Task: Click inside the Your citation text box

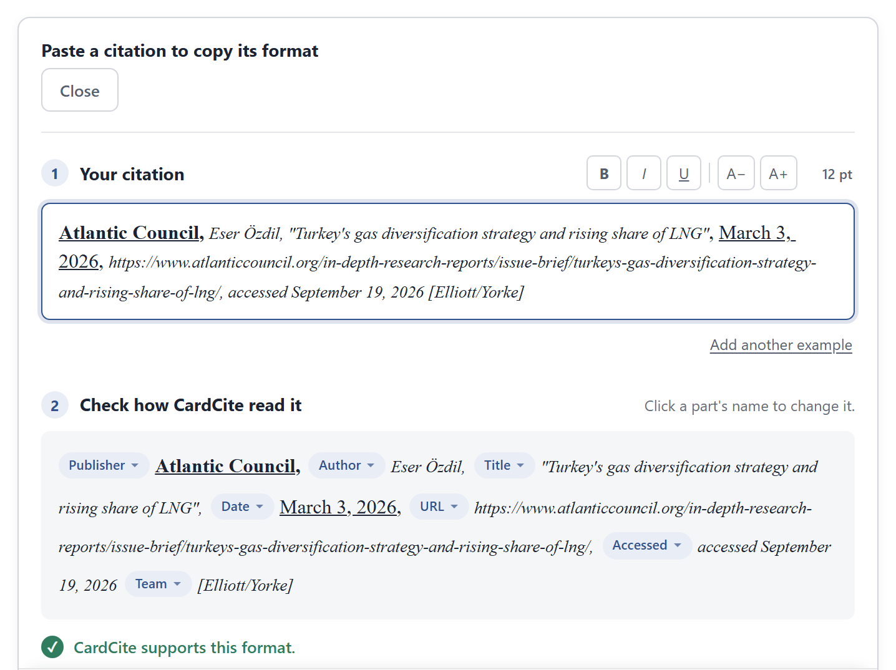Action: pyautogui.click(x=447, y=261)
